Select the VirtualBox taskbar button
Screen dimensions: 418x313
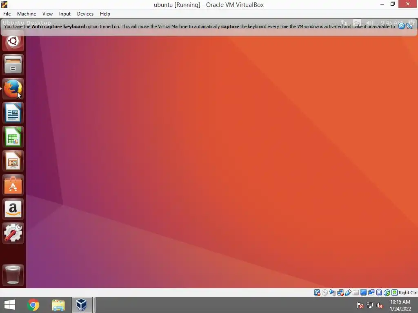(82, 305)
